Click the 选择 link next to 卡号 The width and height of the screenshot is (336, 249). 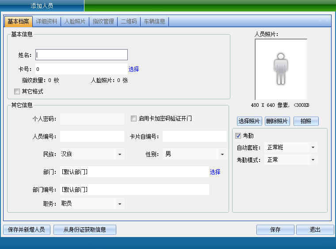[x=134, y=69]
